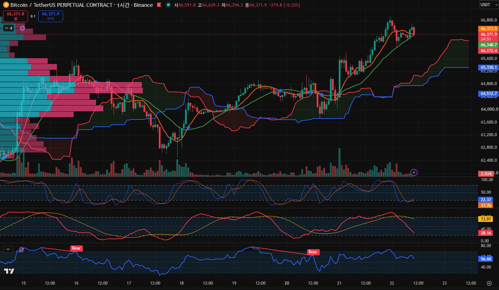Click the green market status circle
Image resolution: width=499 pixels, height=290 pixels.
point(168,5)
